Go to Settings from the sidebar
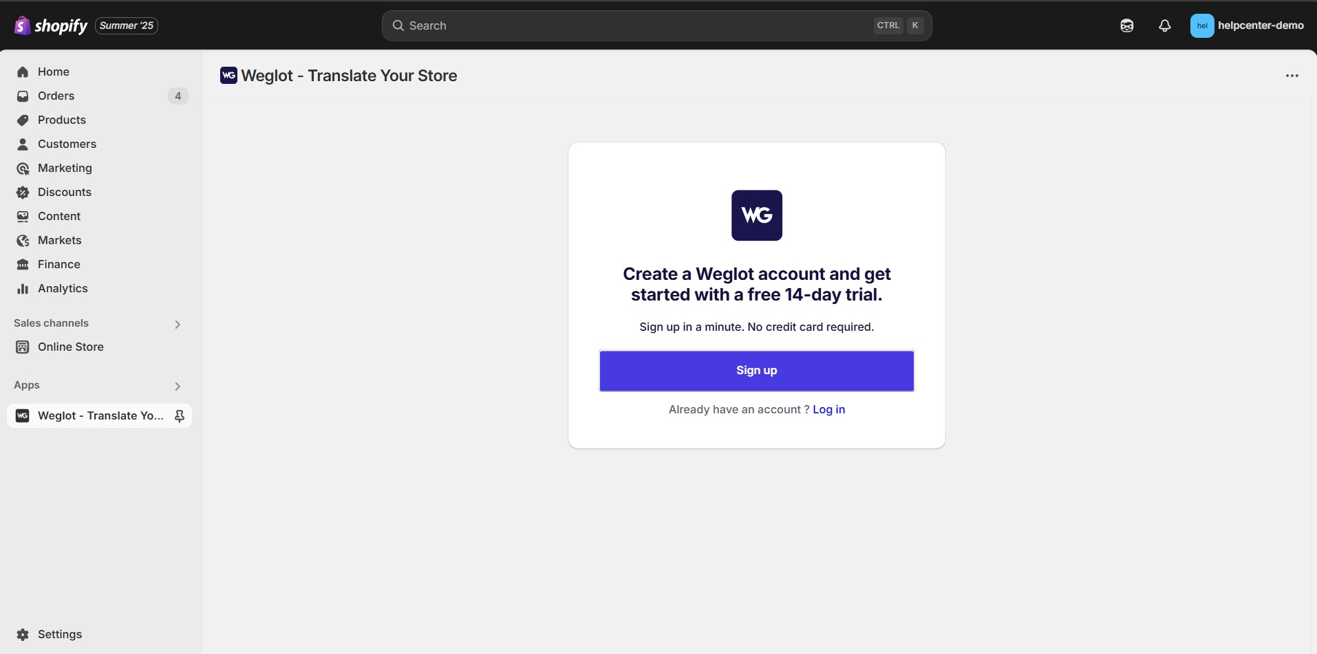The width and height of the screenshot is (1317, 654). click(59, 633)
